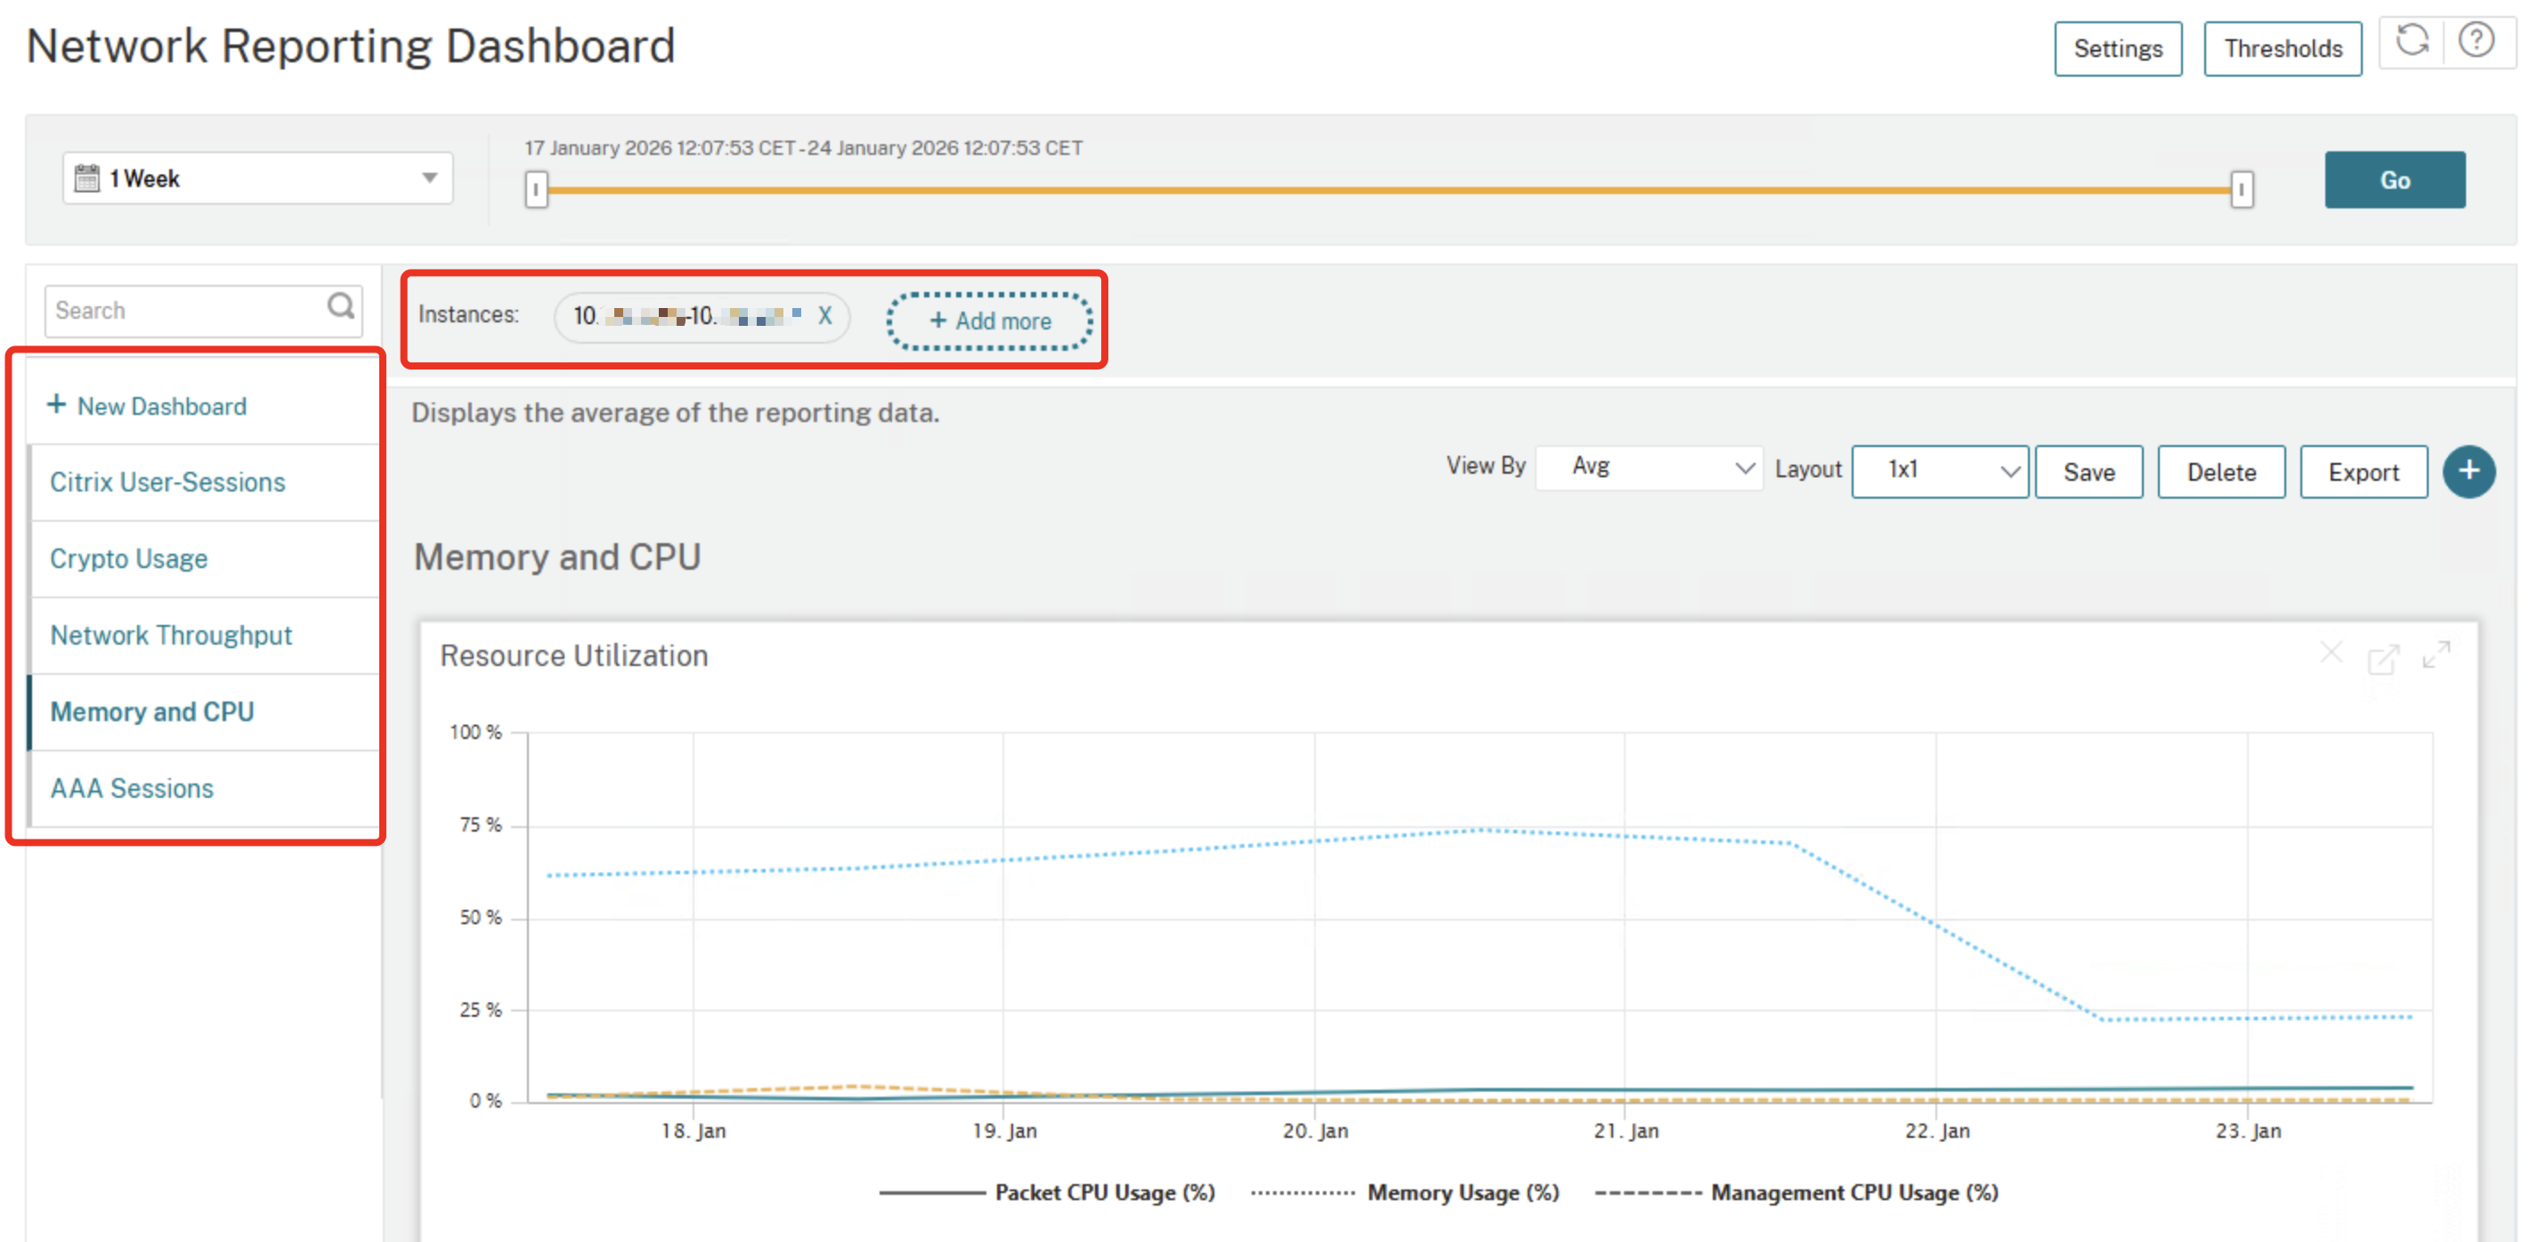Screen dimensions: 2531x1242
Task: Click the left handle of the time slider
Action: coord(535,189)
